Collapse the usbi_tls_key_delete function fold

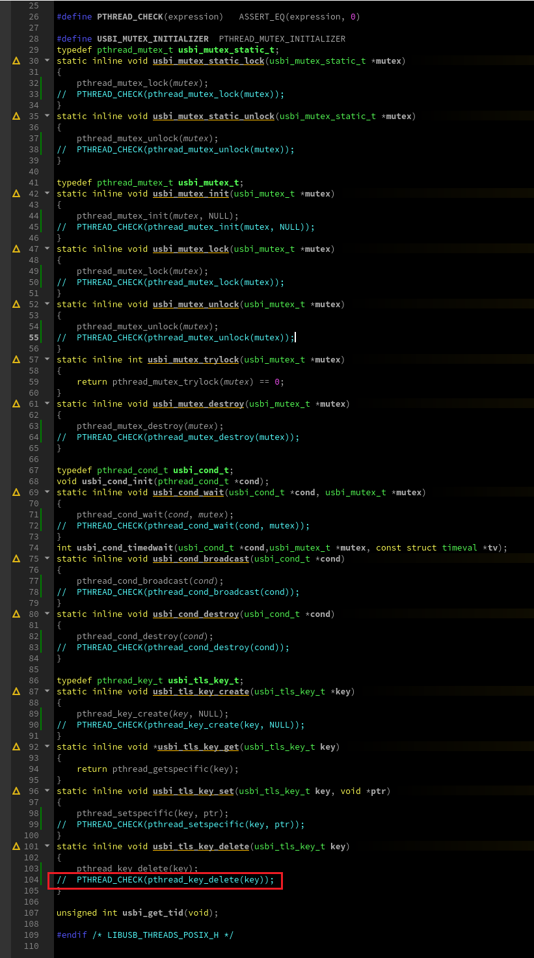pyautogui.click(x=47, y=847)
